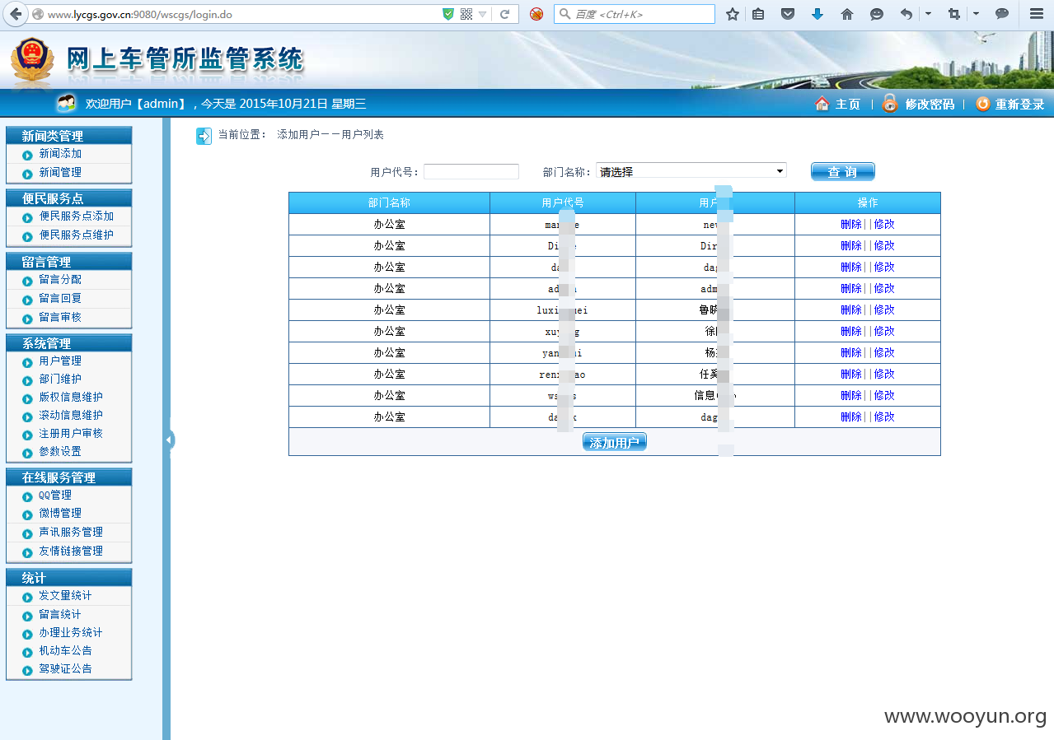Click the 新闻类管理 section header
The height and width of the screenshot is (740, 1054).
point(69,136)
